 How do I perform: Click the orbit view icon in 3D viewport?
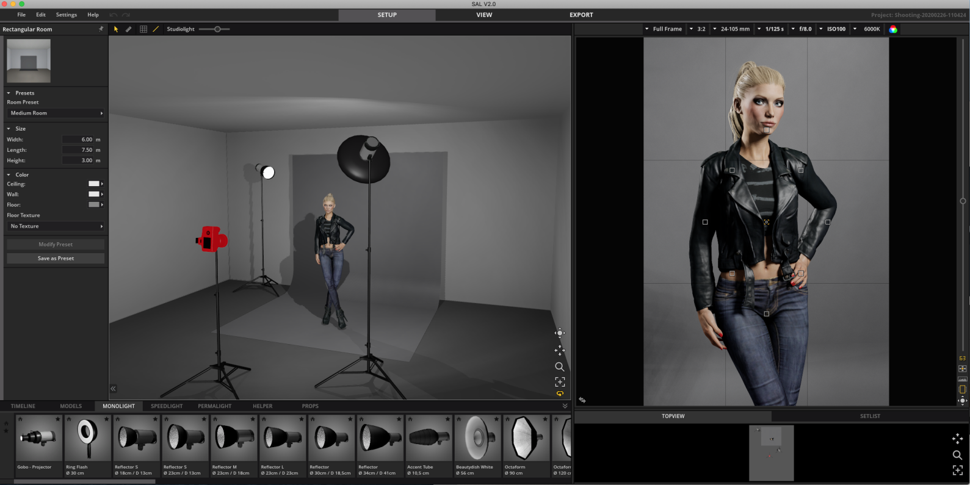tap(559, 333)
